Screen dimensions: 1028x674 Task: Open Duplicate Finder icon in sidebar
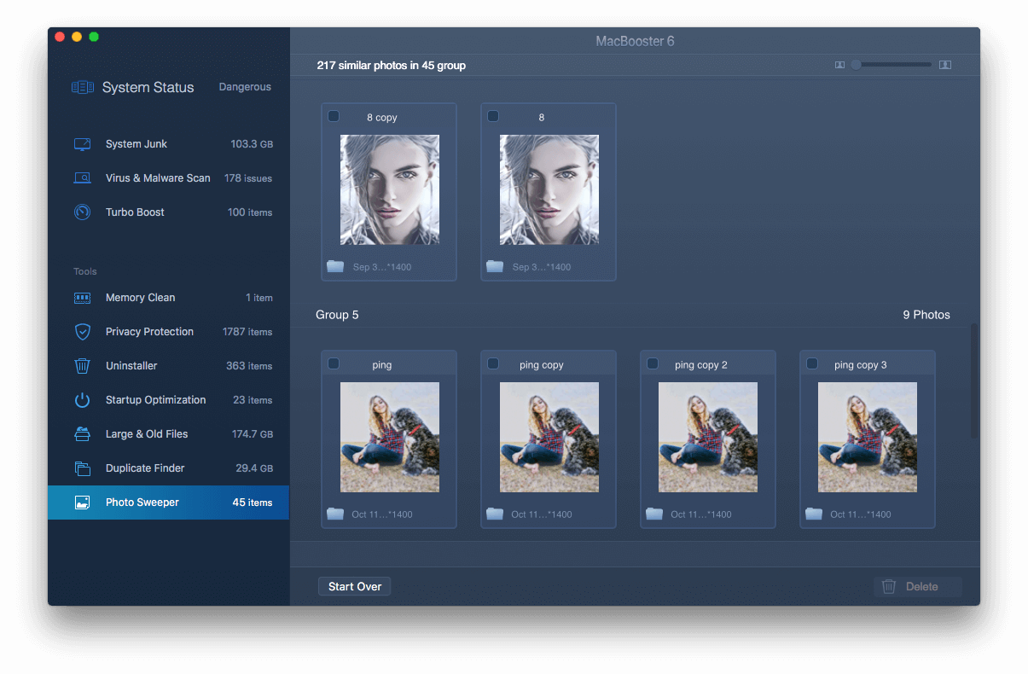[x=82, y=468]
